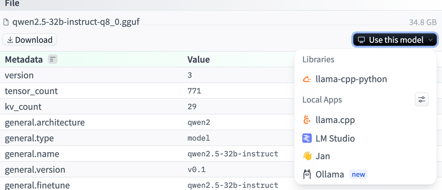442x190 pixels.
Task: Pick Jan from the Local Apps list
Action: (x=323, y=156)
